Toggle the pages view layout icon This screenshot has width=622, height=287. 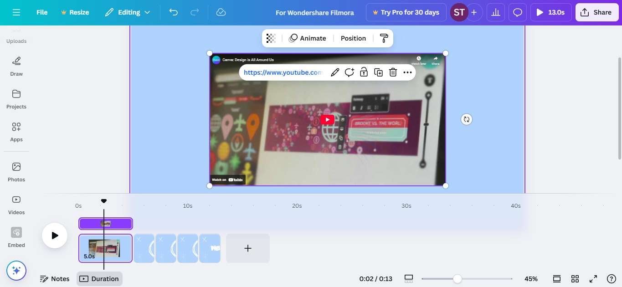click(409, 279)
